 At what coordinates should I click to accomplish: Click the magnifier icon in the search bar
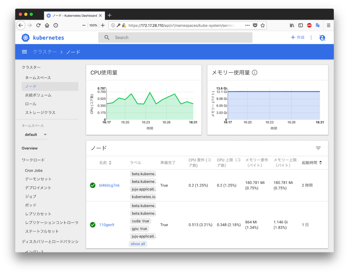107,38
